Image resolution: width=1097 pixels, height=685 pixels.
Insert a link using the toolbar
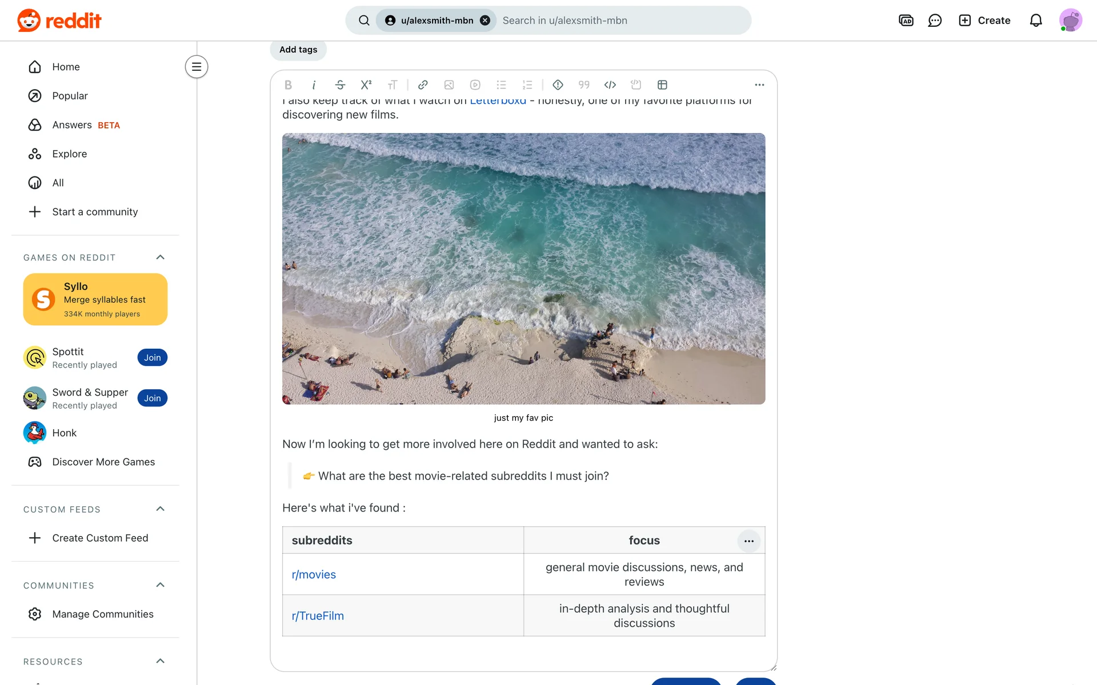tap(423, 85)
